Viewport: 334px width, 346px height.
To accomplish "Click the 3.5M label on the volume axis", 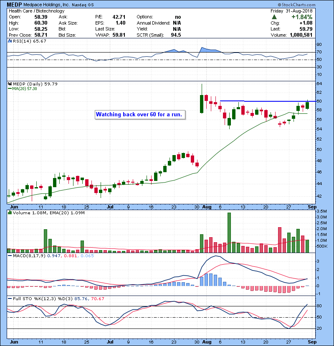I will click(x=322, y=211).
